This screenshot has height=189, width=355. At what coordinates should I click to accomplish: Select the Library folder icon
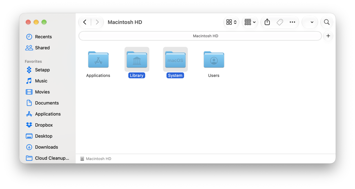137,59
